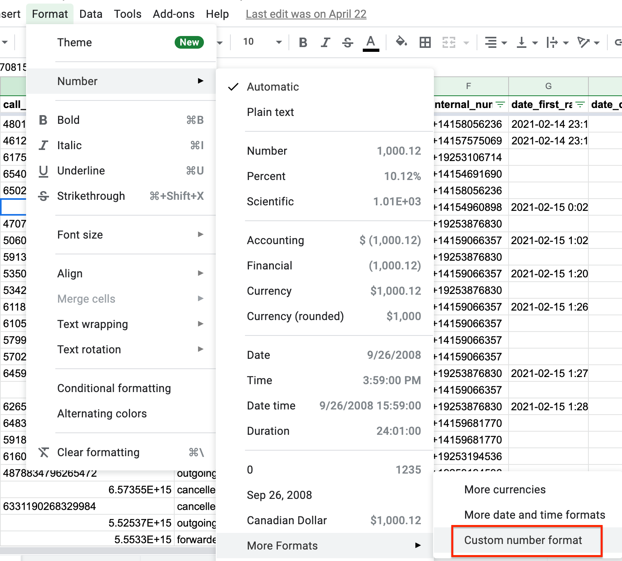Viewport: 622px width, 561px height.
Task: Choose Custom number format
Action: [528, 540]
